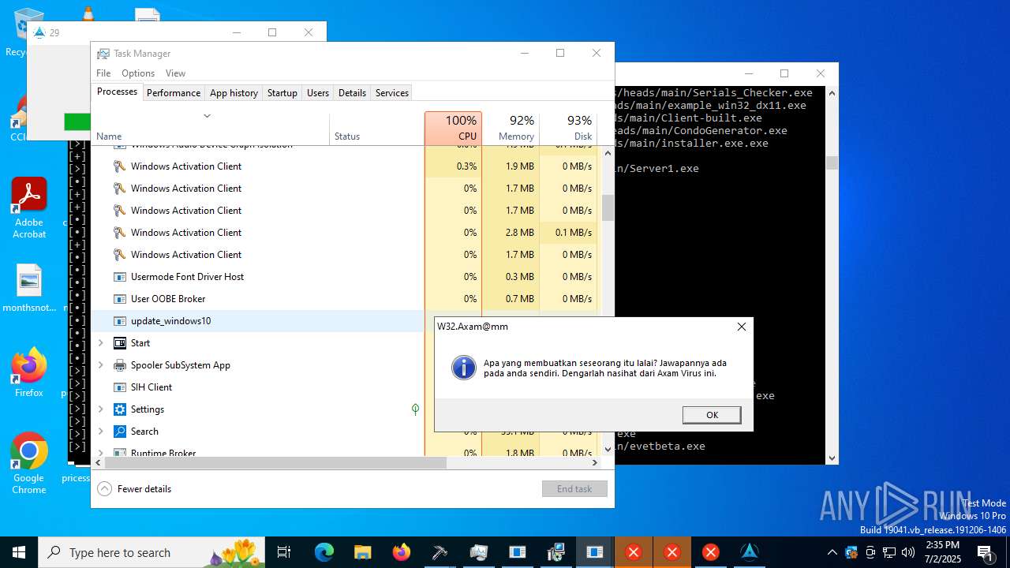Open Task View in the taskbar
The height and width of the screenshot is (568, 1010).
(284, 552)
